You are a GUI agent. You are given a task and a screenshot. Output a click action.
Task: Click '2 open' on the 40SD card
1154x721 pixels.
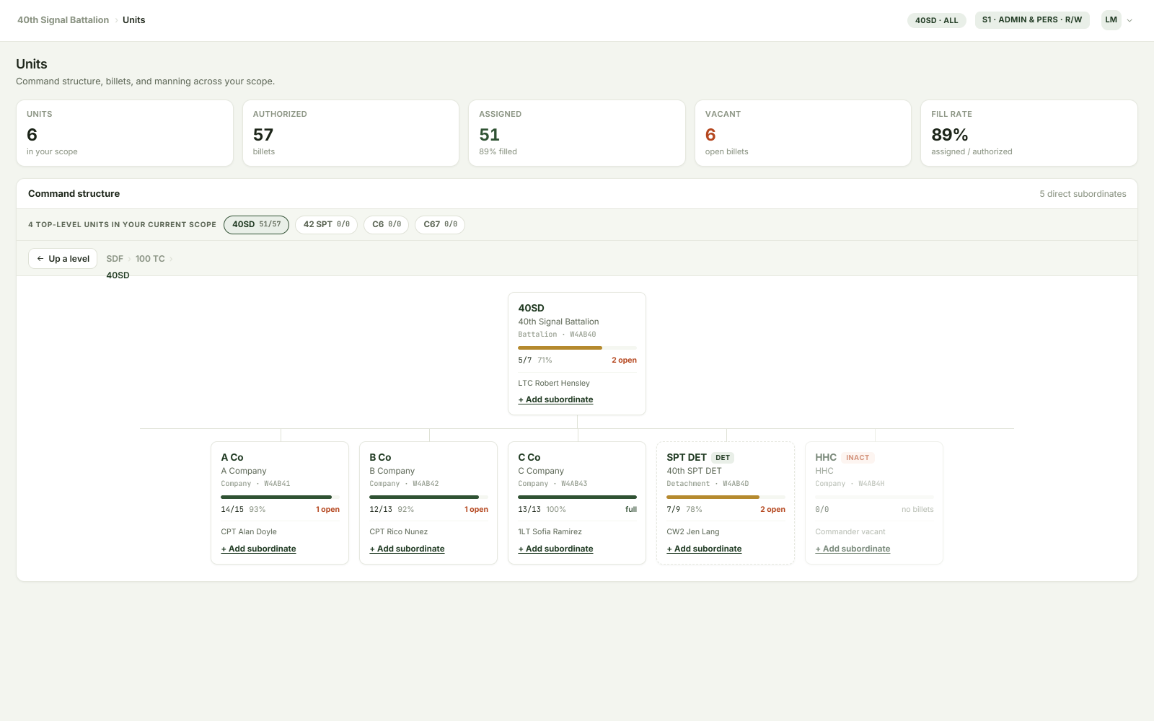pos(624,360)
